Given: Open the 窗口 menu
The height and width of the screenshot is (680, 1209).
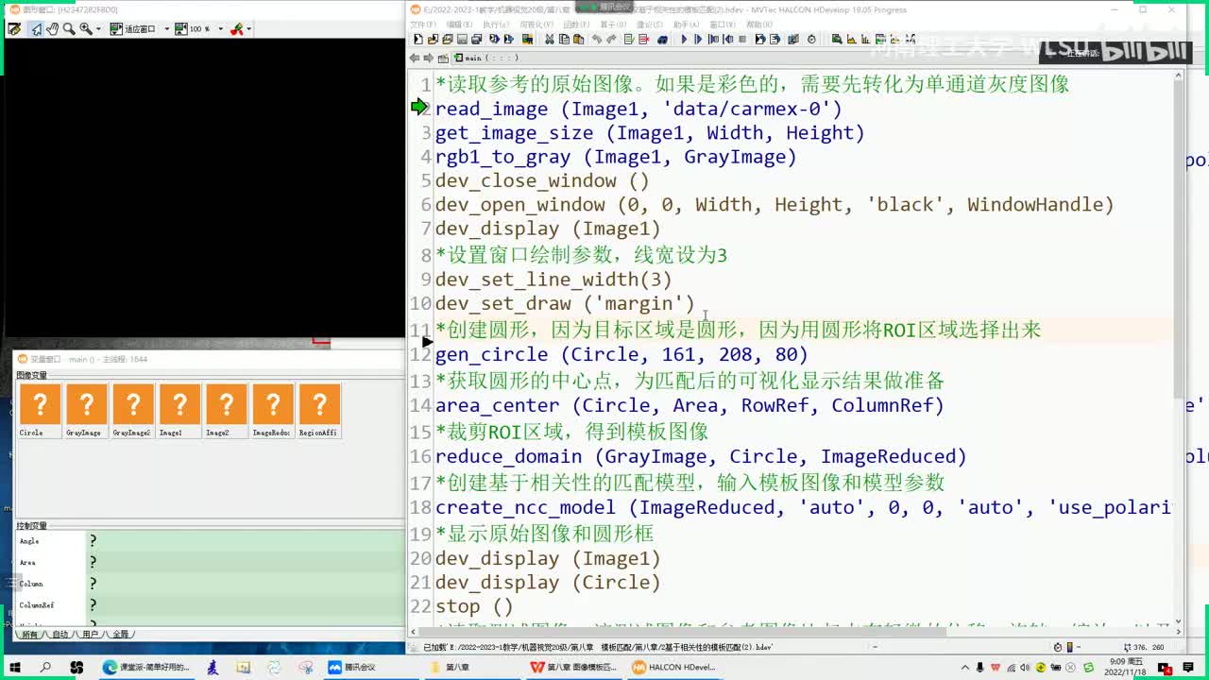Looking at the screenshot, I should pyautogui.click(x=724, y=25).
